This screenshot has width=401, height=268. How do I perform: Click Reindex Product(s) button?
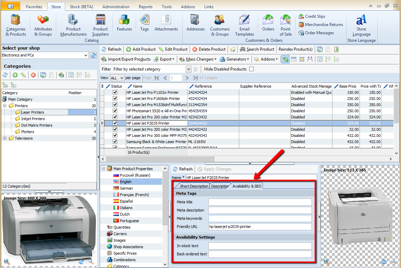point(295,49)
